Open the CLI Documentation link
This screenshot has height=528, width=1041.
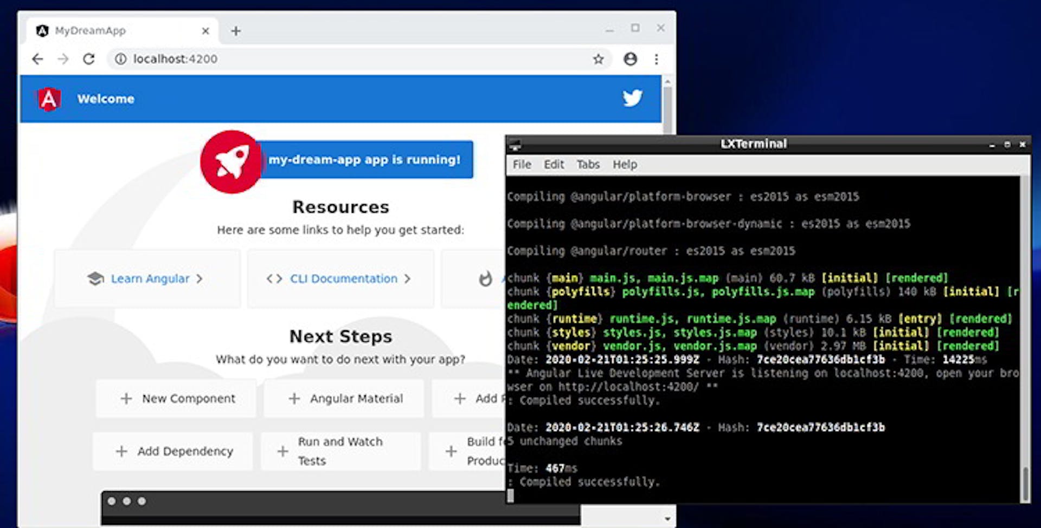tap(344, 278)
